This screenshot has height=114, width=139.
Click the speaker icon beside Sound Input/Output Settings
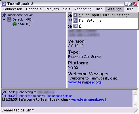tap(75, 15)
